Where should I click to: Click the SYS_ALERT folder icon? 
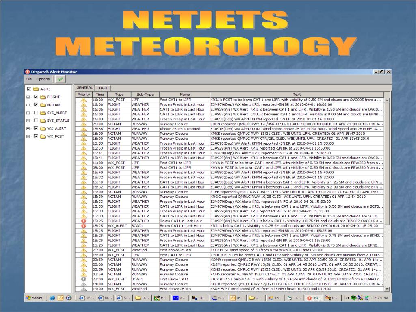43,113
